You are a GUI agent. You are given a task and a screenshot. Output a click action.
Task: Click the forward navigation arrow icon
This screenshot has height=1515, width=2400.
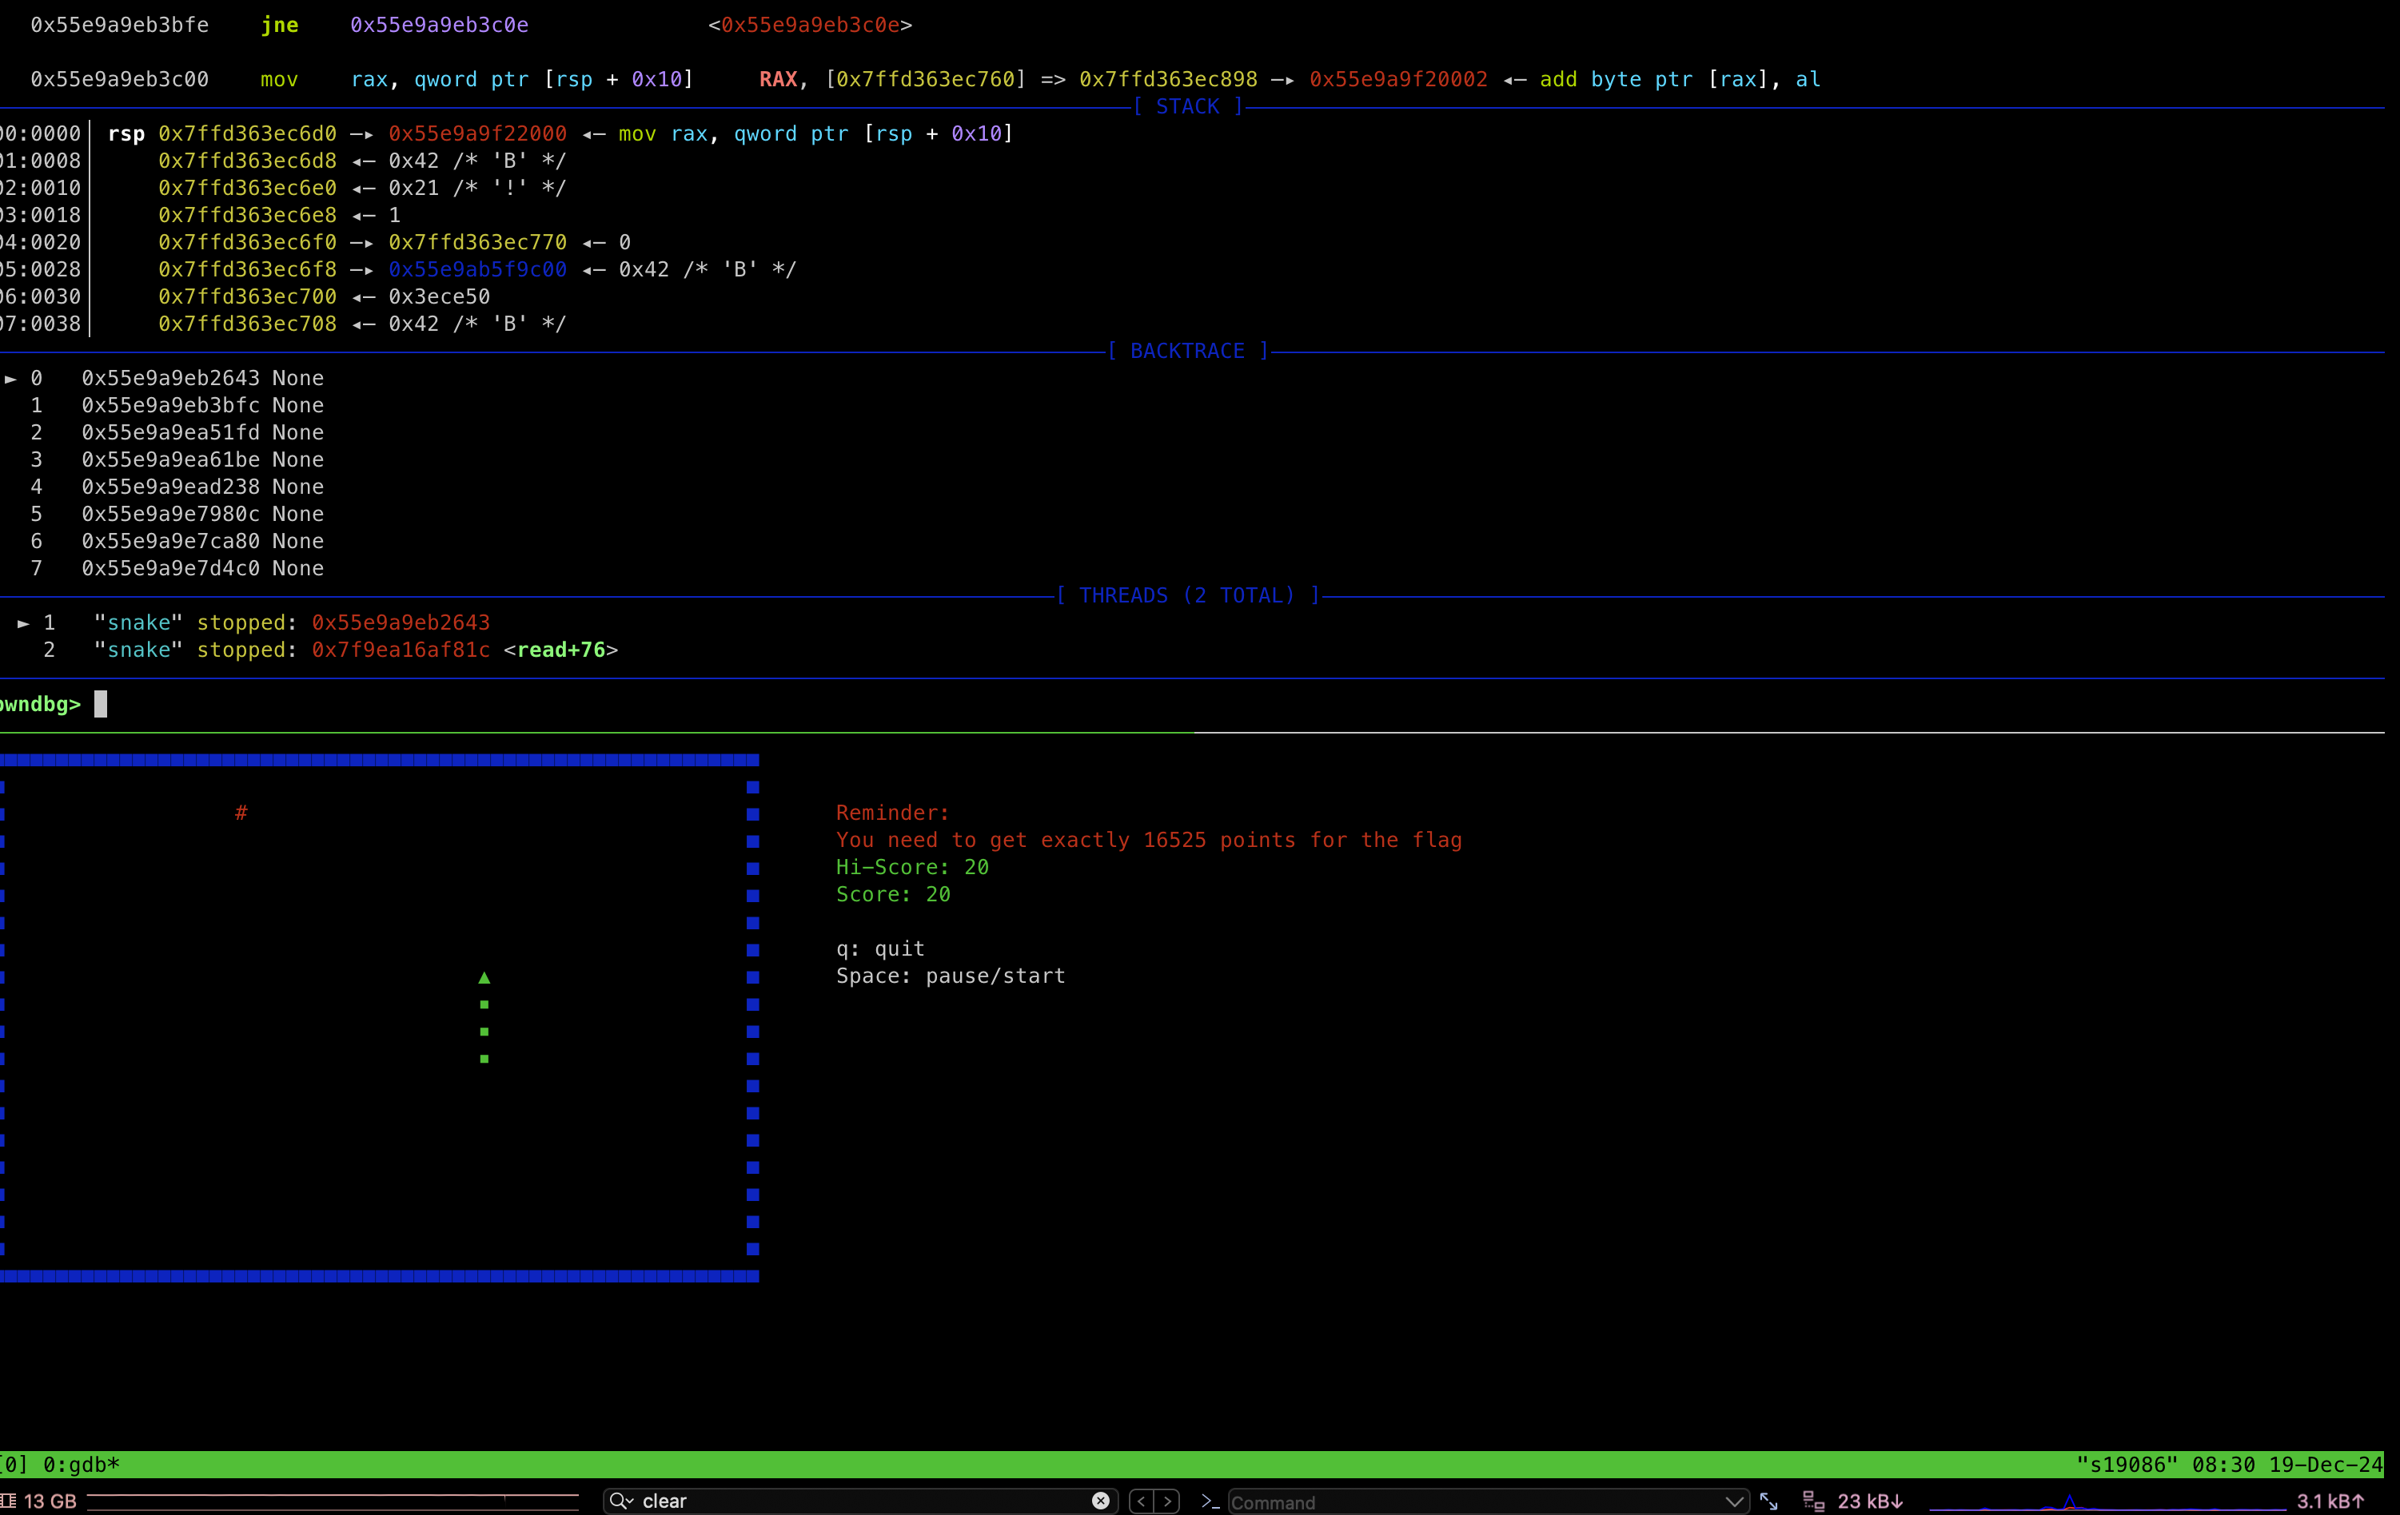pos(1167,1501)
